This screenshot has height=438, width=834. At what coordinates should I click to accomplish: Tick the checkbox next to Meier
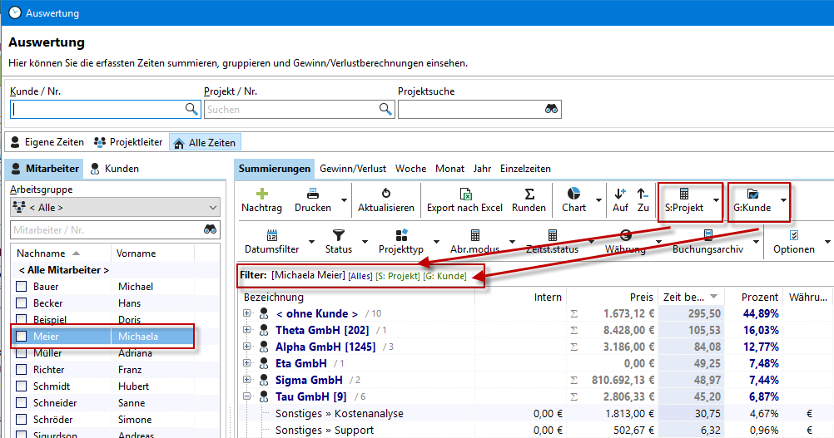(x=22, y=337)
